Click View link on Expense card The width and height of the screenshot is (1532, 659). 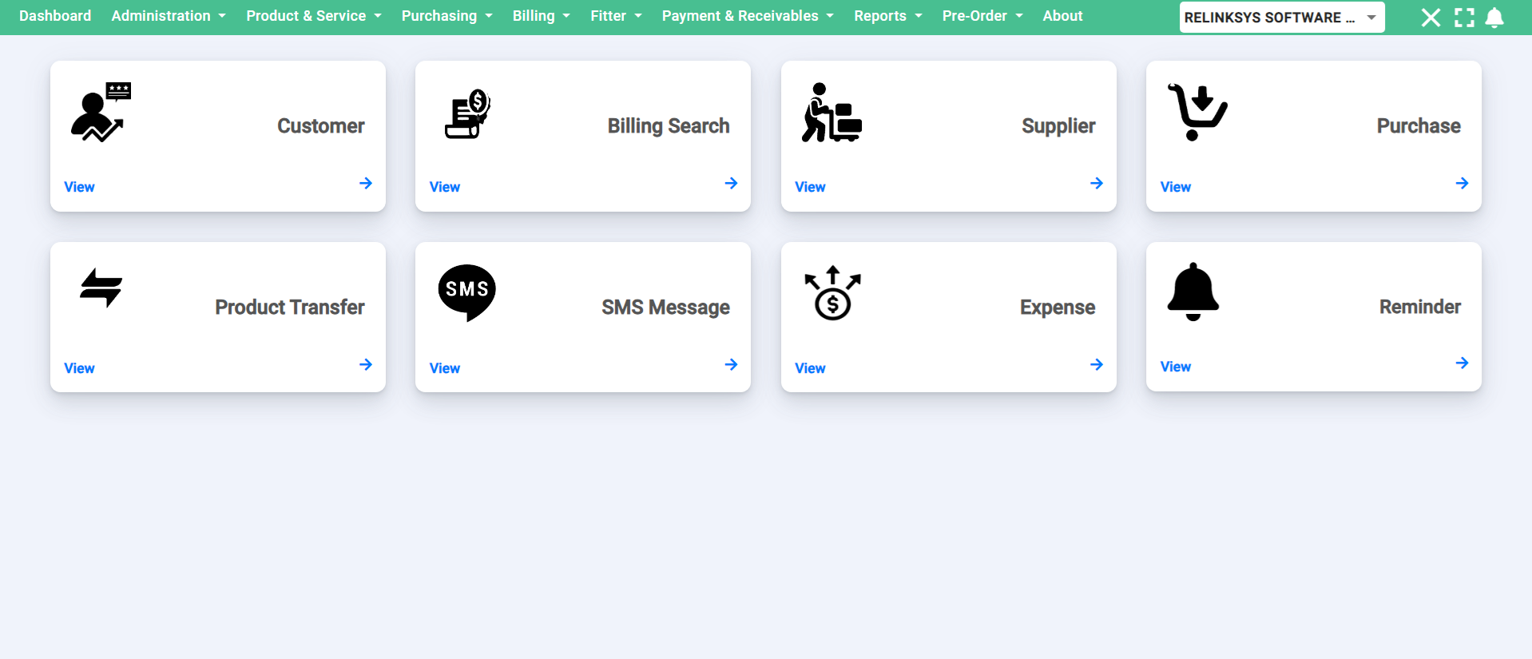point(810,368)
